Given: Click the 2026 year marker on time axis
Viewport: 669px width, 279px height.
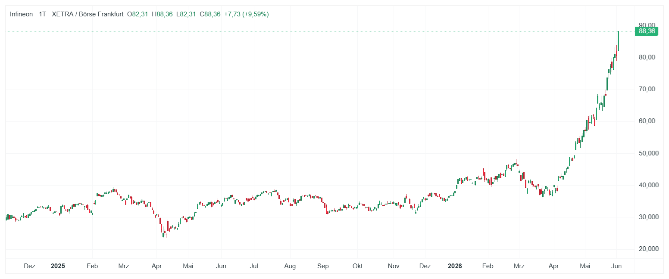Looking at the screenshot, I should [x=454, y=266].
